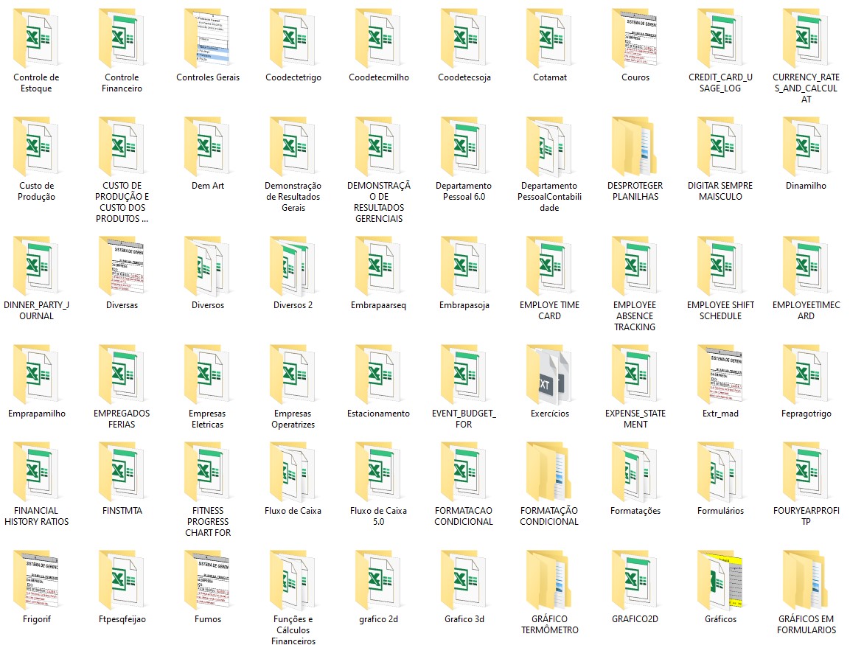Select the Formatações folder

pyautogui.click(x=635, y=471)
